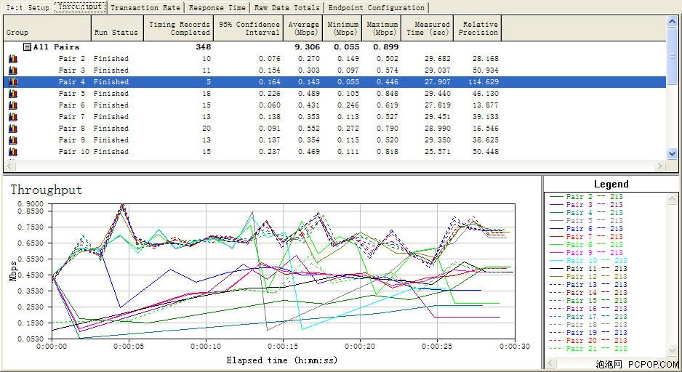The width and height of the screenshot is (682, 372).
Task: Open the Raw Data Totals tab
Action: click(287, 7)
